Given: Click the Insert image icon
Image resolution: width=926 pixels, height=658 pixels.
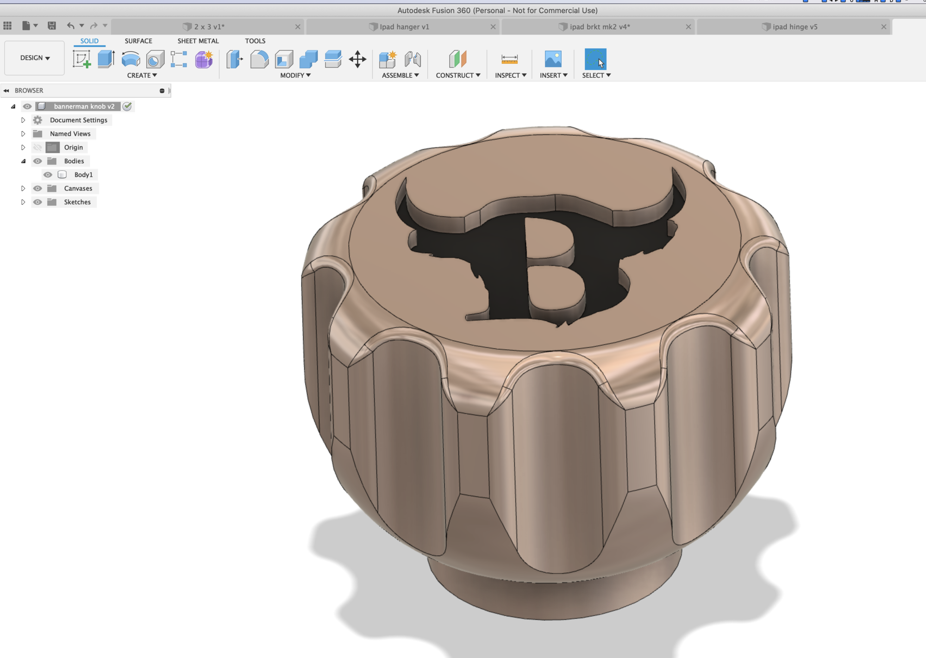Looking at the screenshot, I should click(x=553, y=59).
